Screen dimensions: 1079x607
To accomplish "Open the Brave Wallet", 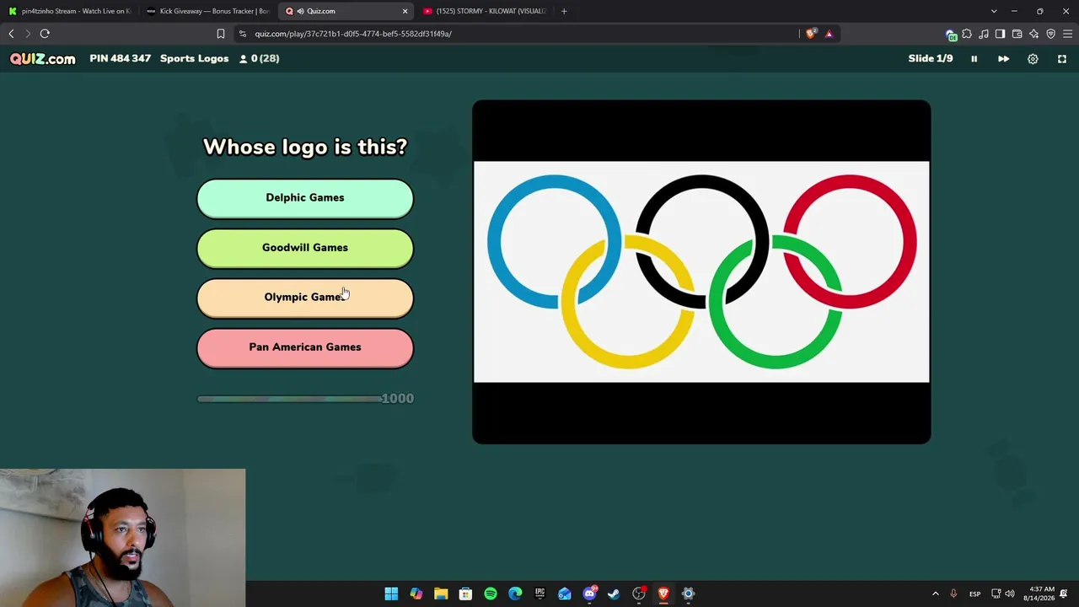I will tap(1017, 34).
